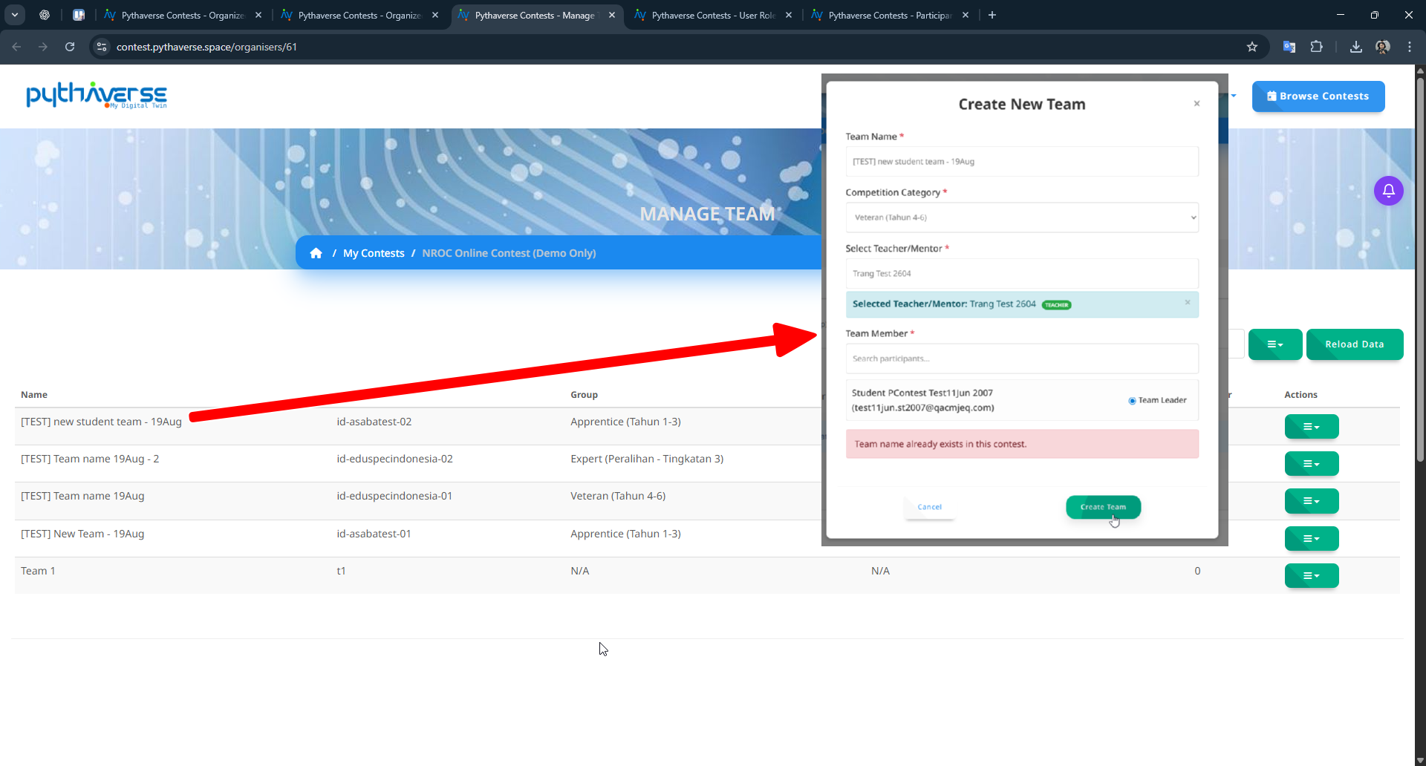Close the Pythaverse Contests - Manage tab

[612, 15]
